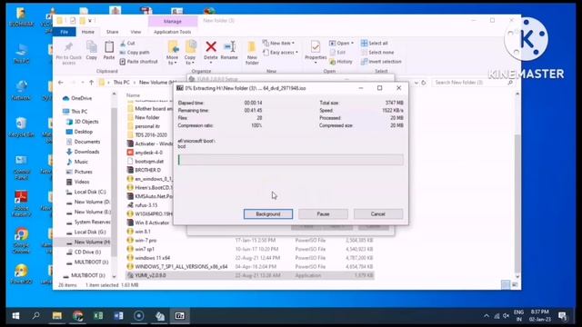The image size is (582, 327).
Task: Open Excel from the taskbar
Action: point(98,315)
